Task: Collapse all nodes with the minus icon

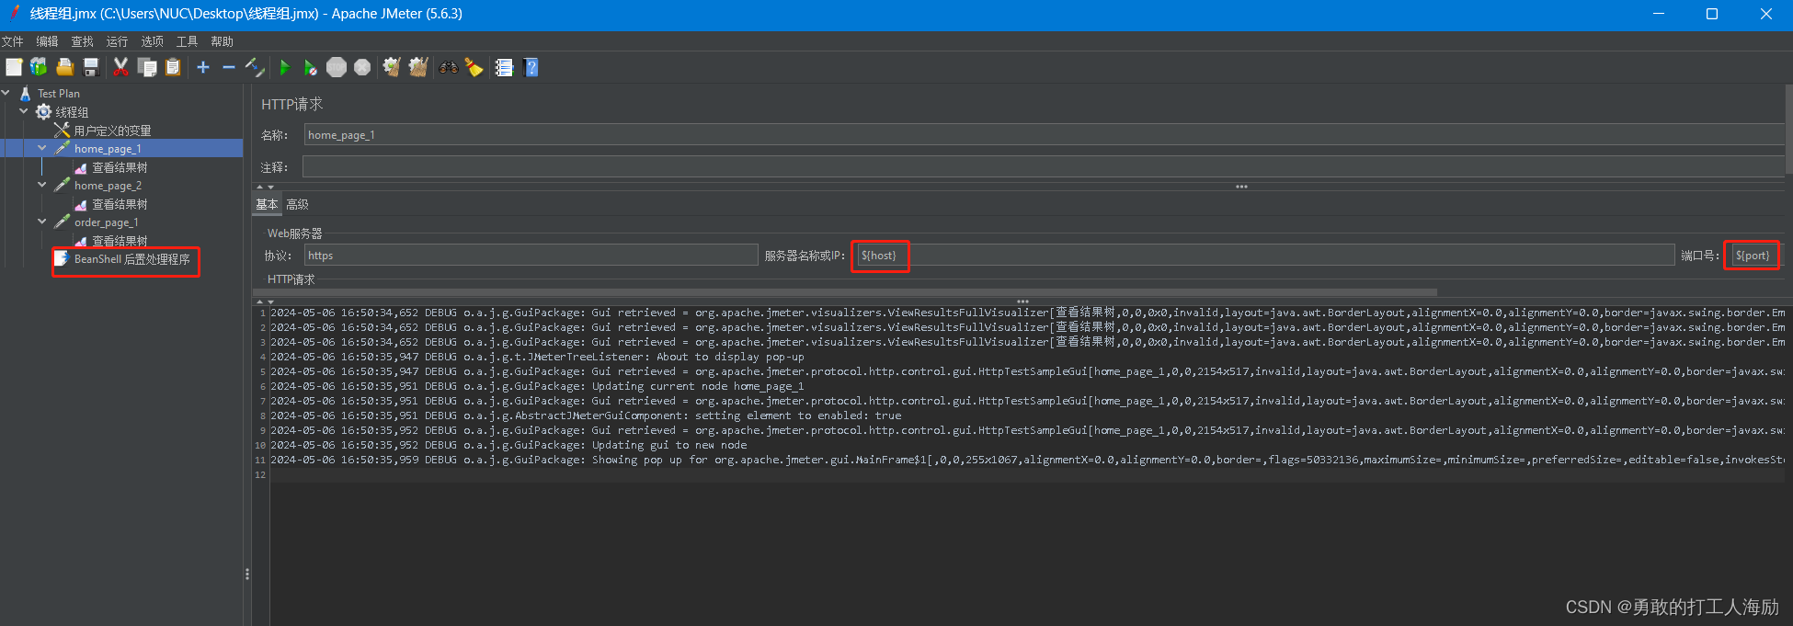Action: [x=229, y=67]
